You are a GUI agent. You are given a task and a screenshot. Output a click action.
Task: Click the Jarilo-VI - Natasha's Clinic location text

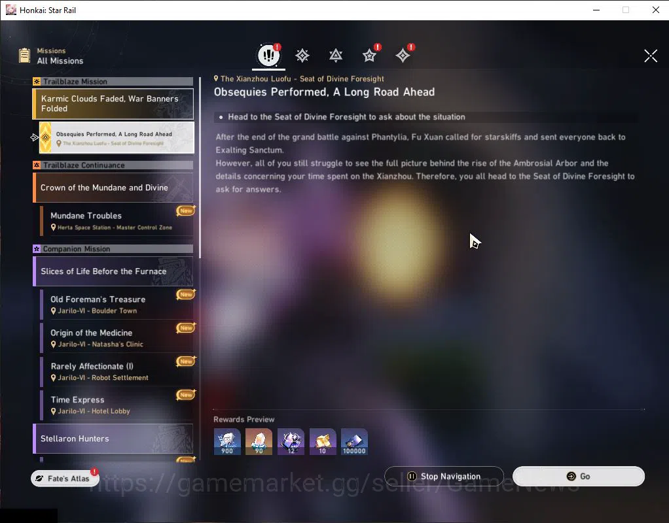[101, 345]
